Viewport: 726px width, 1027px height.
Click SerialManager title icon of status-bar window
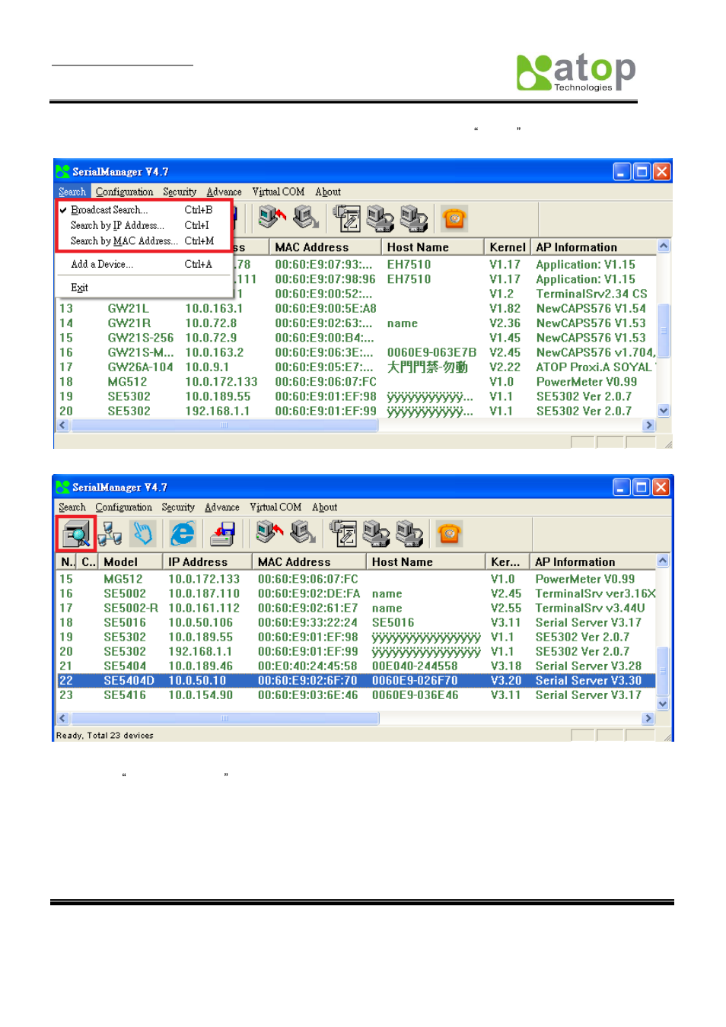pyautogui.click(x=62, y=487)
